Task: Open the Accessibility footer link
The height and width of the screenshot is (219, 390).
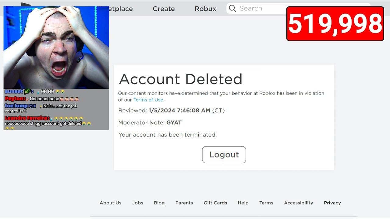Action: 299,203
